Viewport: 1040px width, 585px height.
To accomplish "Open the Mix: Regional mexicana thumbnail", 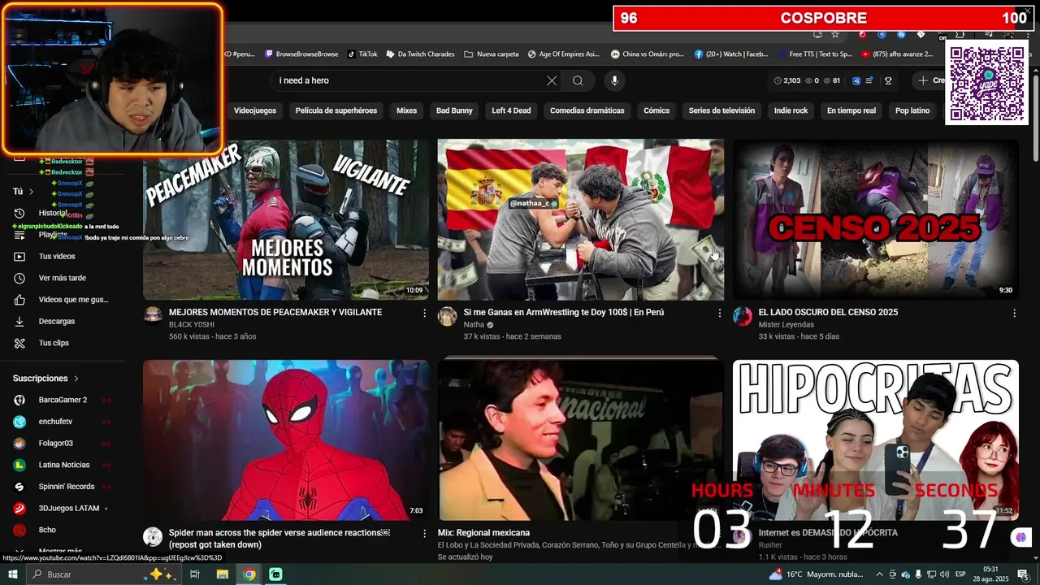I will (581, 440).
